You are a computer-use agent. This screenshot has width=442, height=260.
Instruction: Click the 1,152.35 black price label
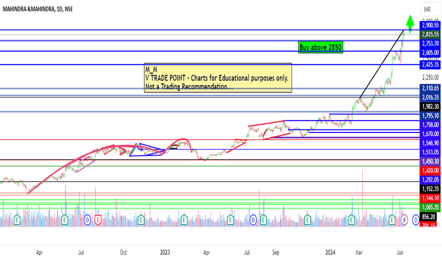coord(430,189)
